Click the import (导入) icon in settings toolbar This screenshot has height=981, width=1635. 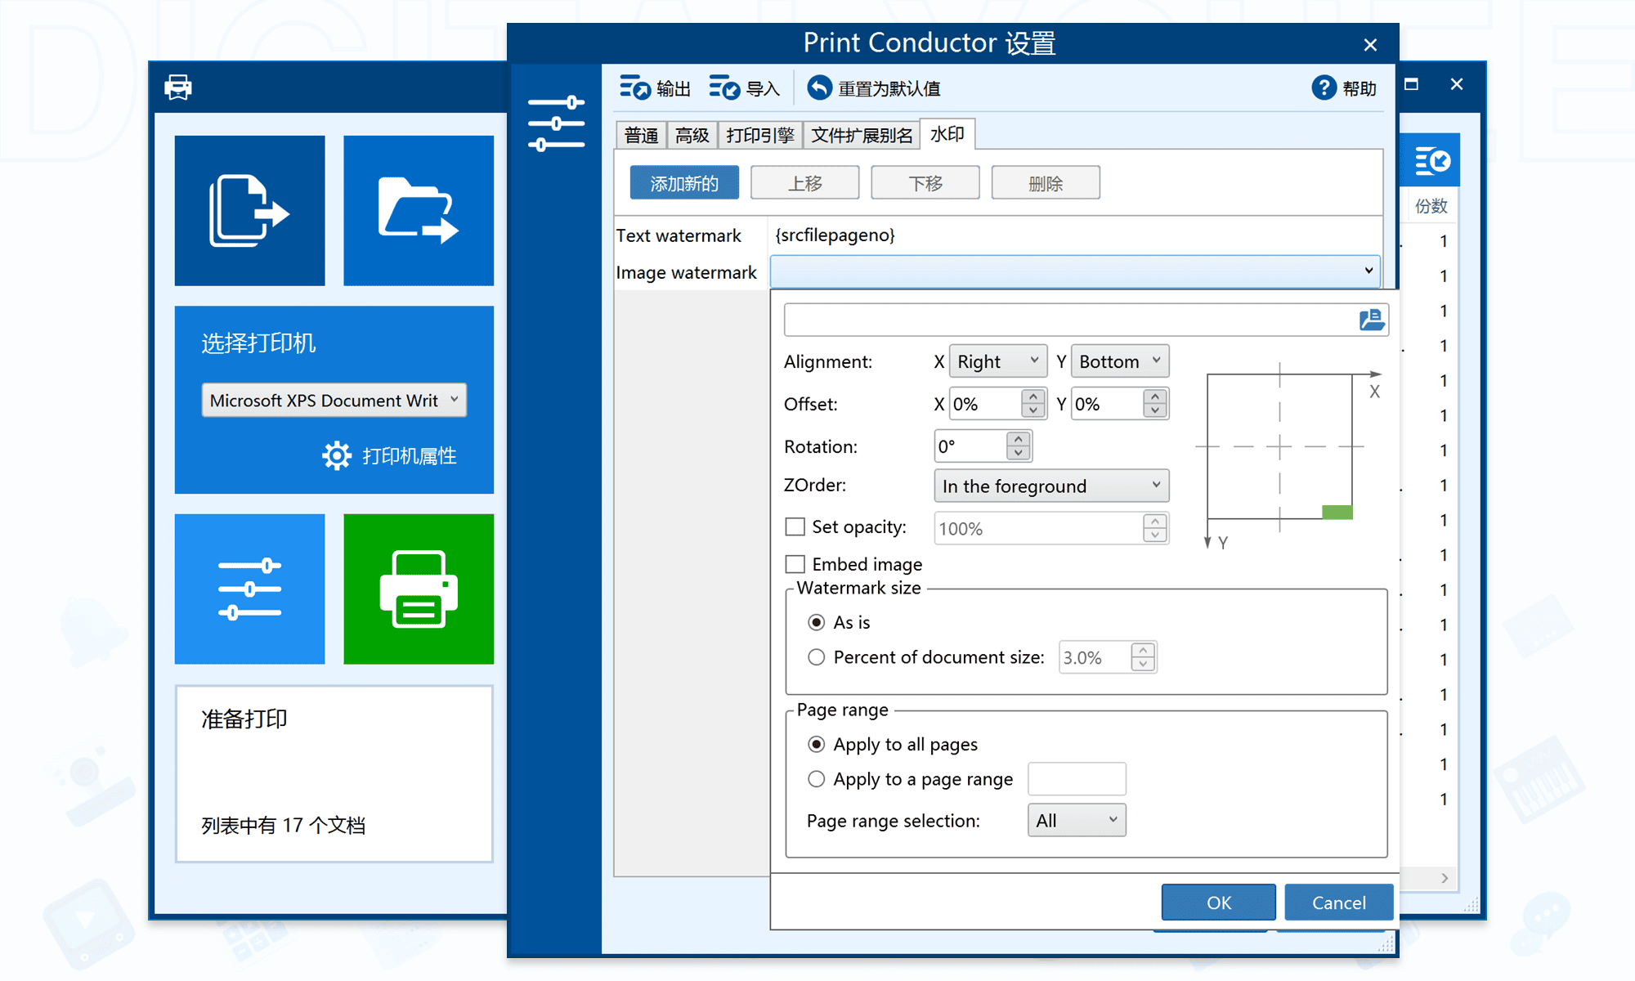pos(724,87)
